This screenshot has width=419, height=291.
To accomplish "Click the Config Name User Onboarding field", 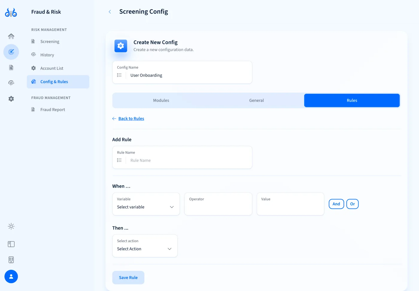I will coord(182,72).
